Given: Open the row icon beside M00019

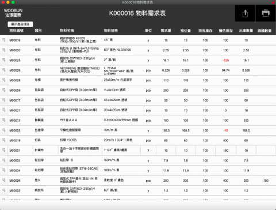Looking at the screenshot, I should [3, 140].
